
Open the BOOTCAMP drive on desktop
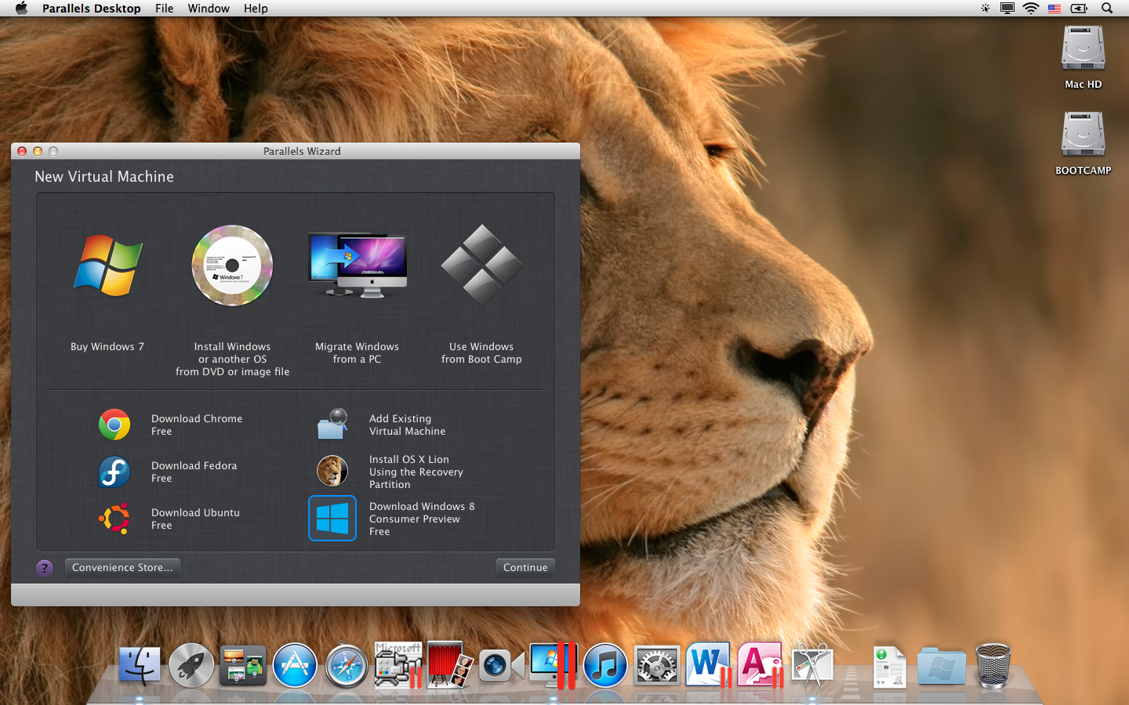tap(1083, 136)
